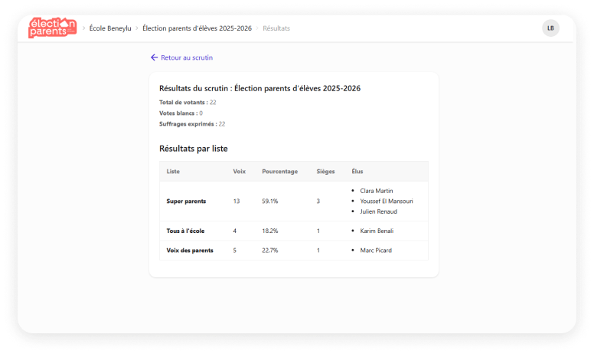Click the Résultats par liste heading

193,149
